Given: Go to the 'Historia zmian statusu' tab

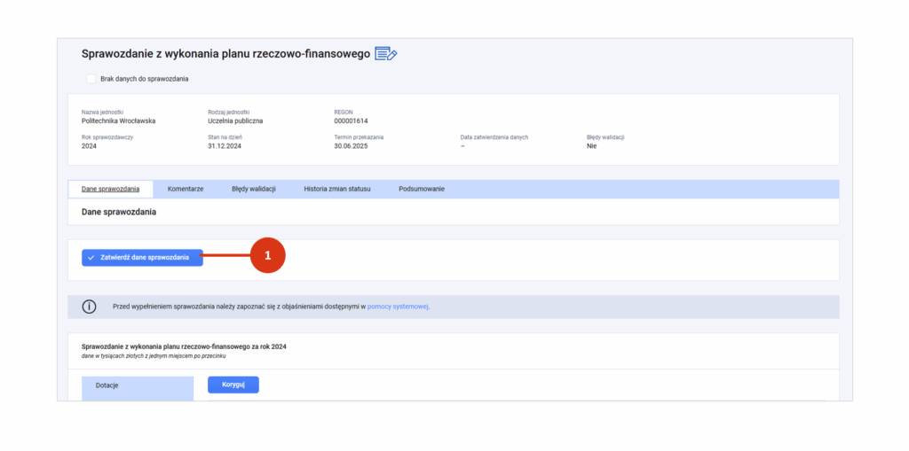Looking at the screenshot, I should 336,189.
